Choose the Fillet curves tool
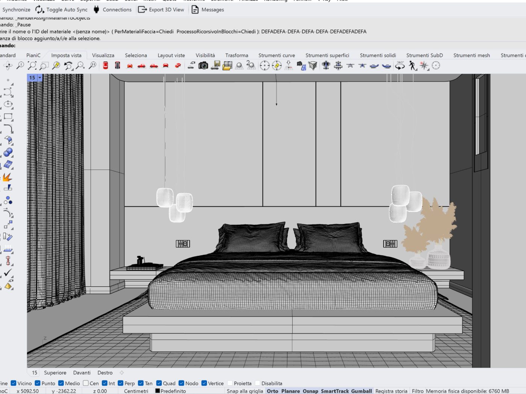Image resolution: width=526 pixels, height=394 pixels. pyautogui.click(x=8, y=129)
